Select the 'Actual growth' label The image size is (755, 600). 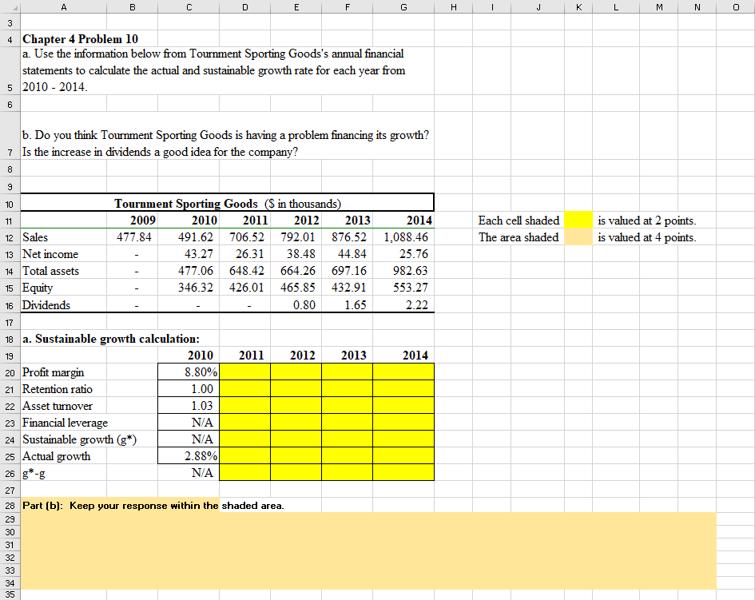pyautogui.click(x=57, y=456)
